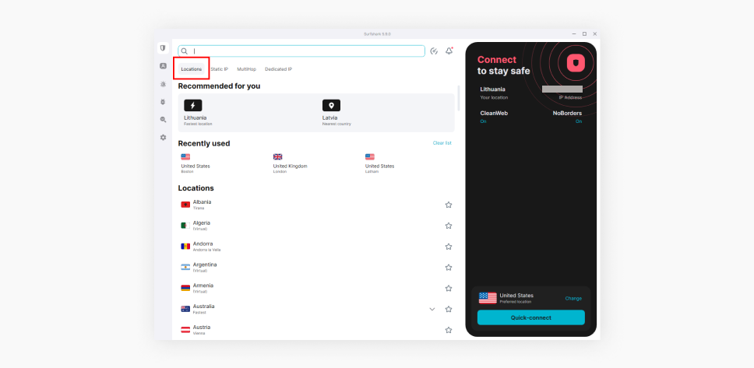The image size is (754, 368).
Task: Click Change next to preferred location
Action: (x=573, y=298)
